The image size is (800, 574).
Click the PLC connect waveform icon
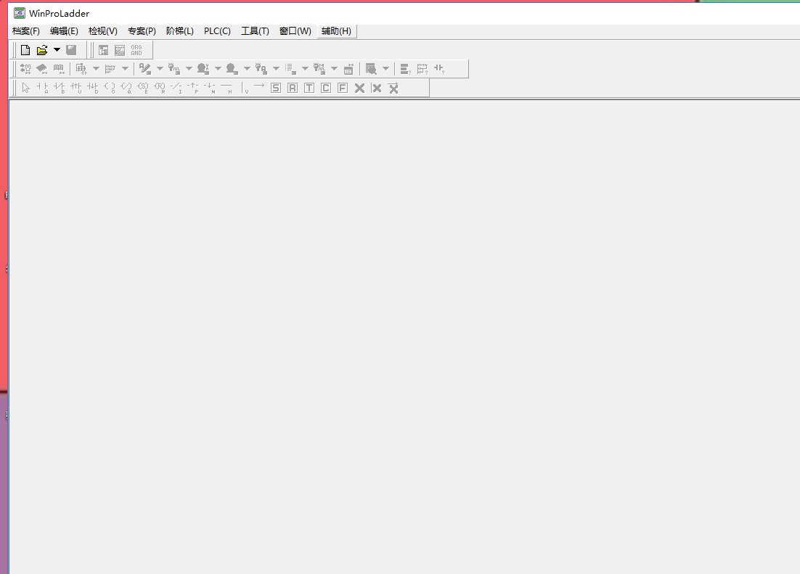[26, 68]
